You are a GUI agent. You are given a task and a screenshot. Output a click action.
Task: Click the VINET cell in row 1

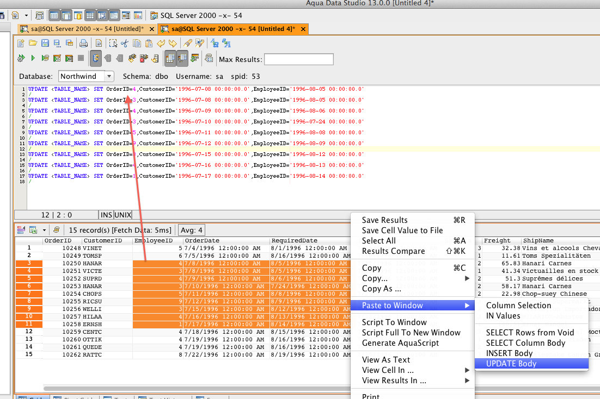(x=107, y=248)
